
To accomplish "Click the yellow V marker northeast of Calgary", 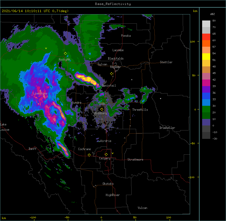I will (112, 153).
